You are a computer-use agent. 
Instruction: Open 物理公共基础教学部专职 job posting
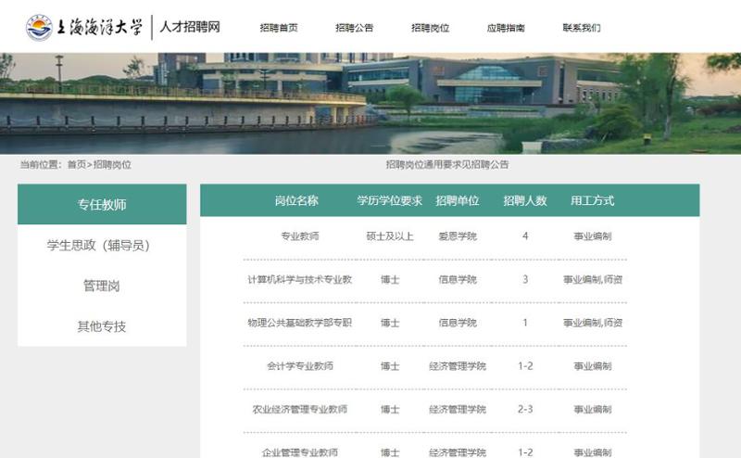tap(299, 323)
